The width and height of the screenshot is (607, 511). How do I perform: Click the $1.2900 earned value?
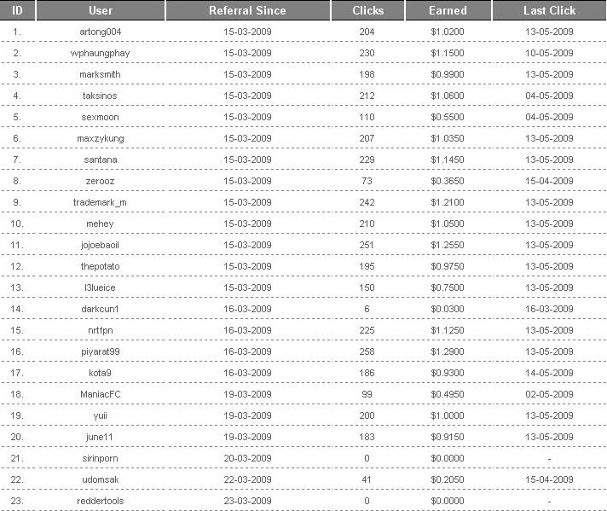pos(448,351)
